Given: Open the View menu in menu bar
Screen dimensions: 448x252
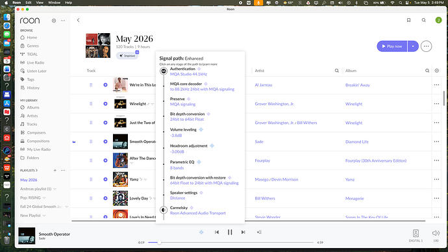Looking at the screenshot, I should (40, 3).
